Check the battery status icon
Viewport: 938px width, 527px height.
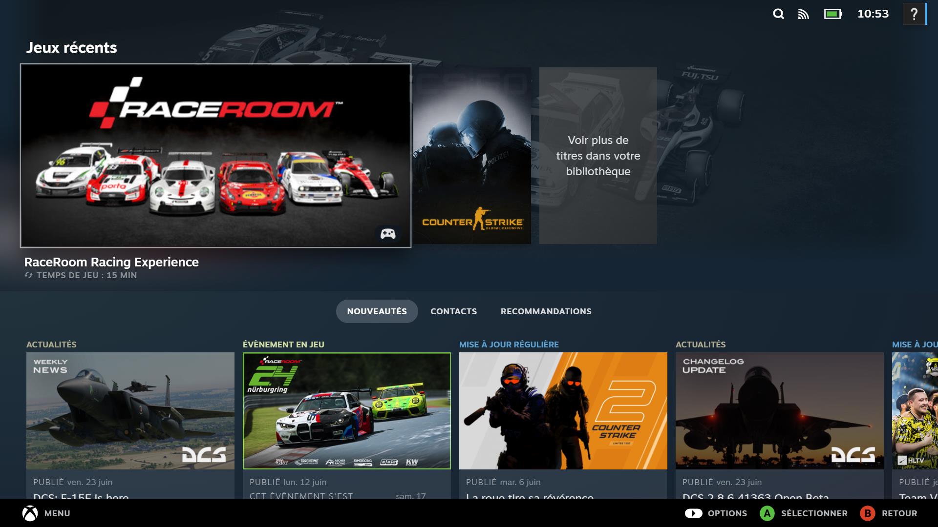coord(833,14)
